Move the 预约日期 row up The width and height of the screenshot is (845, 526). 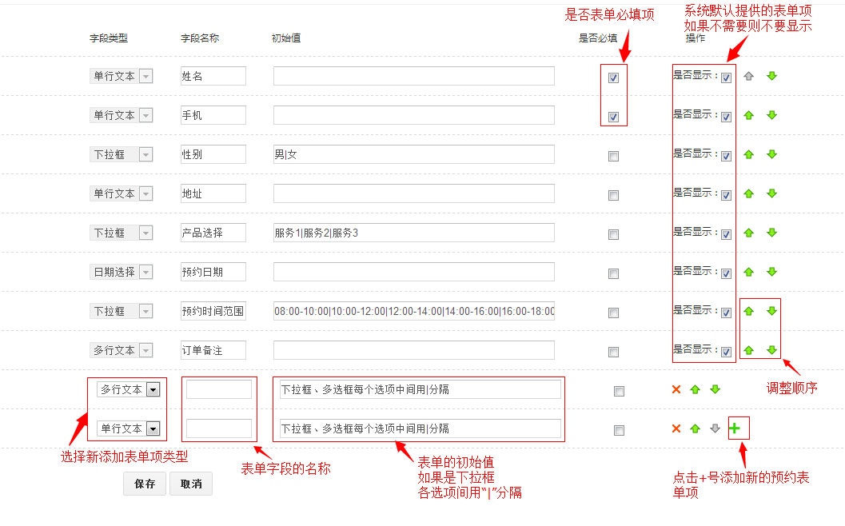pos(748,272)
